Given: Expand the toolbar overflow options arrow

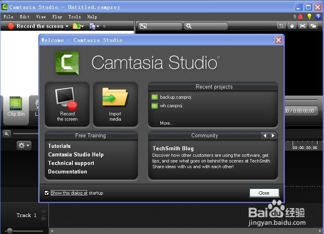Looking at the screenshot, I should (104, 26).
